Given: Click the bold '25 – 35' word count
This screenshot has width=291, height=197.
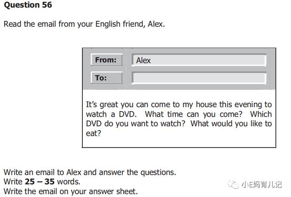Looking at the screenshot, I should coord(40,182).
